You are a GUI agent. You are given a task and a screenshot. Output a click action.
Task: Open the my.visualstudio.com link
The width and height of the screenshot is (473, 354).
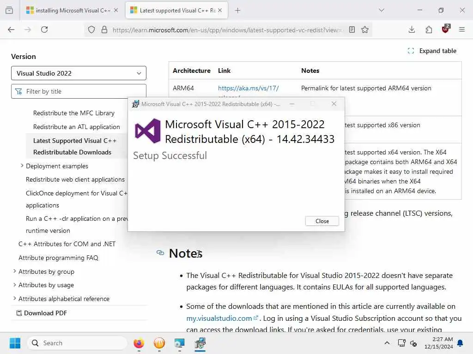pos(222,318)
